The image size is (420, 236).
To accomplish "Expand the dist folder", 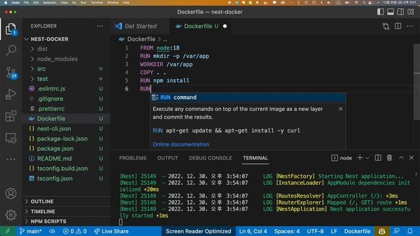I will (66, 49).
